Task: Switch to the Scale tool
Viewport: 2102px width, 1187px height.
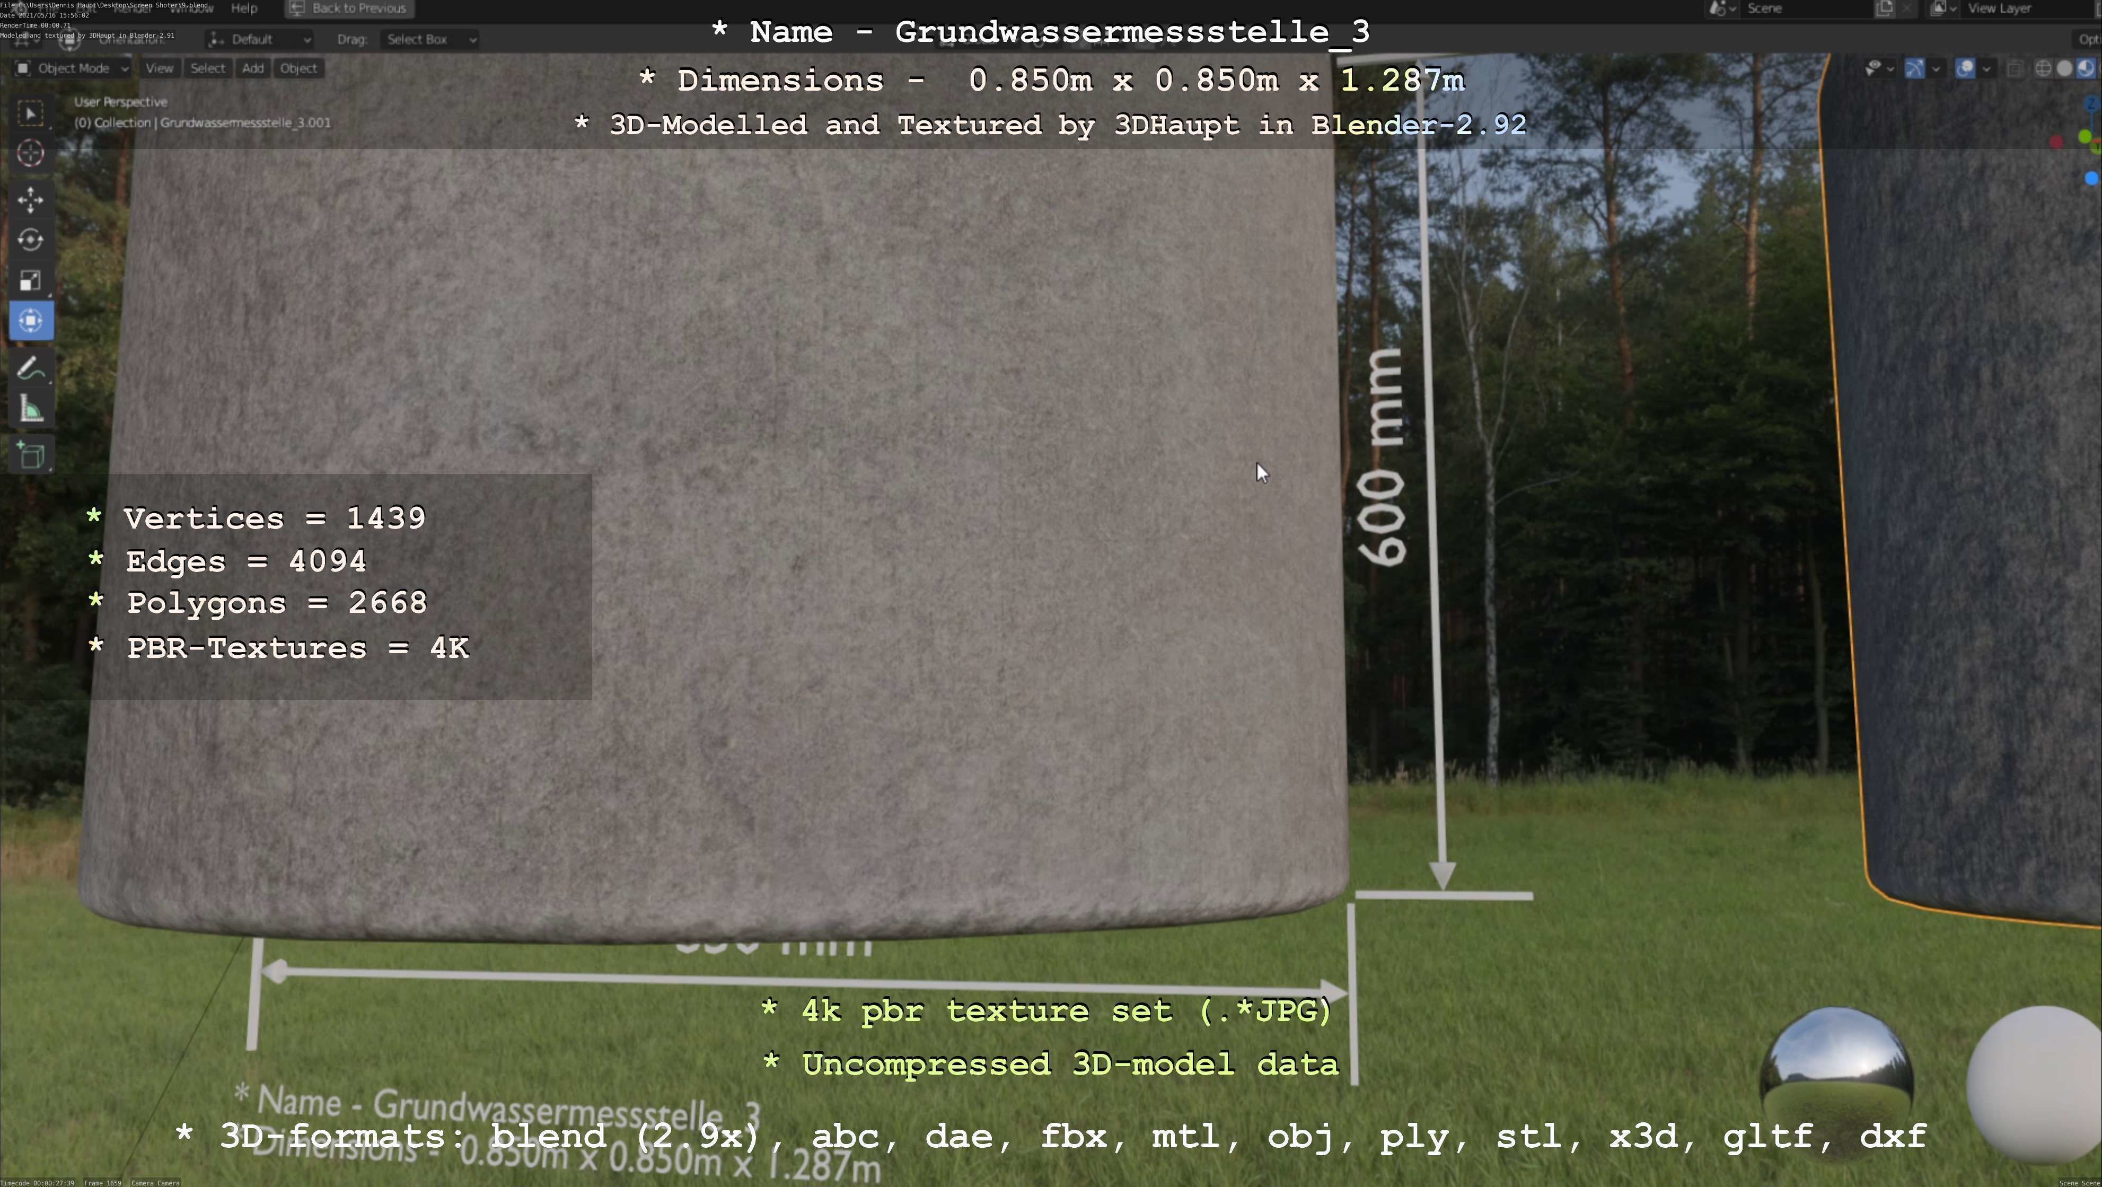Action: point(31,280)
